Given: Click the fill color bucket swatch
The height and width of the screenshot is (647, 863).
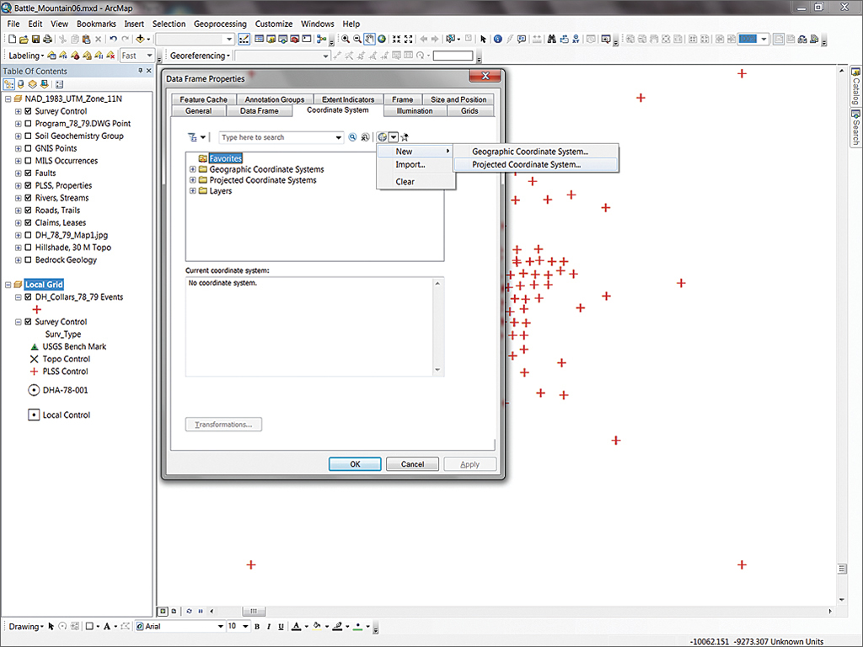Looking at the screenshot, I should [317, 626].
